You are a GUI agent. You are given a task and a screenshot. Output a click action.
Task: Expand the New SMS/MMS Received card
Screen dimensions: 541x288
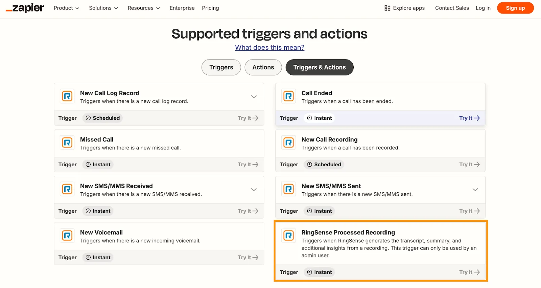tap(254, 190)
